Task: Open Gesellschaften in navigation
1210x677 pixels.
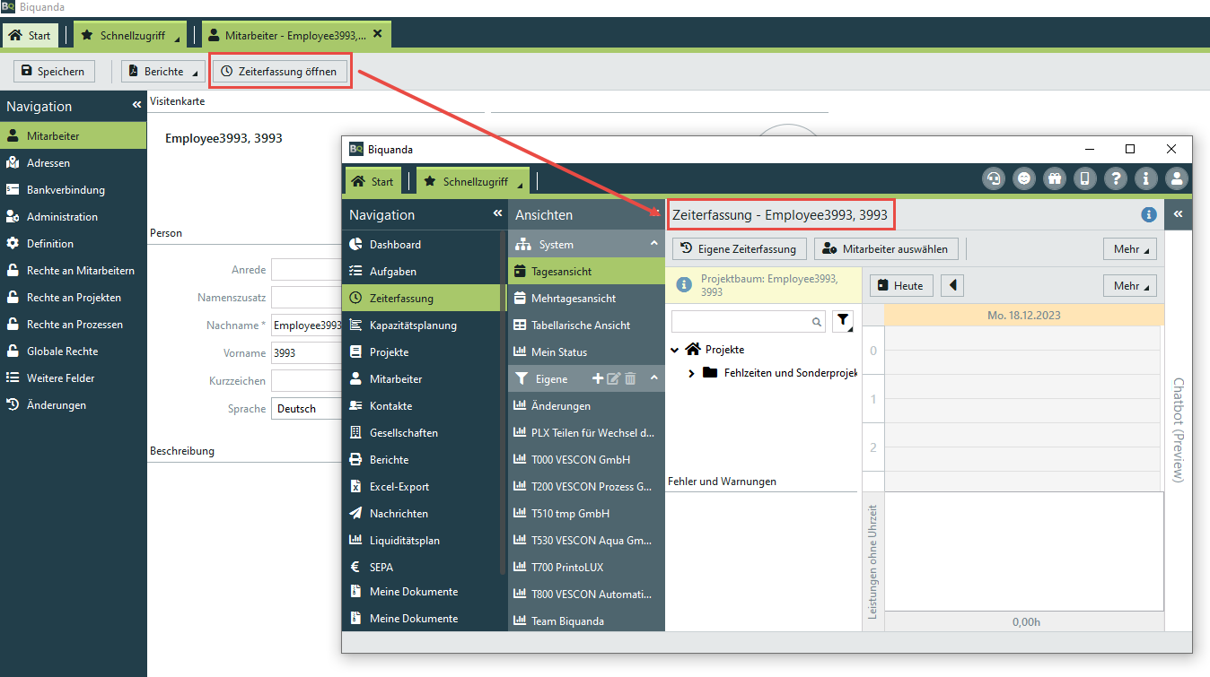Action: click(x=425, y=433)
